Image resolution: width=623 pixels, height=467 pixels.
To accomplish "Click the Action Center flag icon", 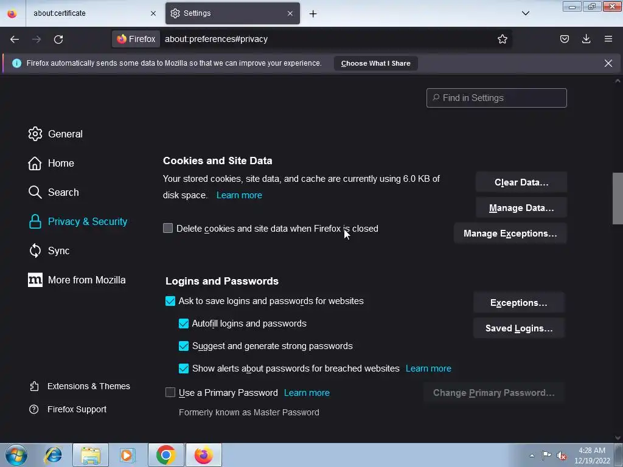I will (x=547, y=455).
